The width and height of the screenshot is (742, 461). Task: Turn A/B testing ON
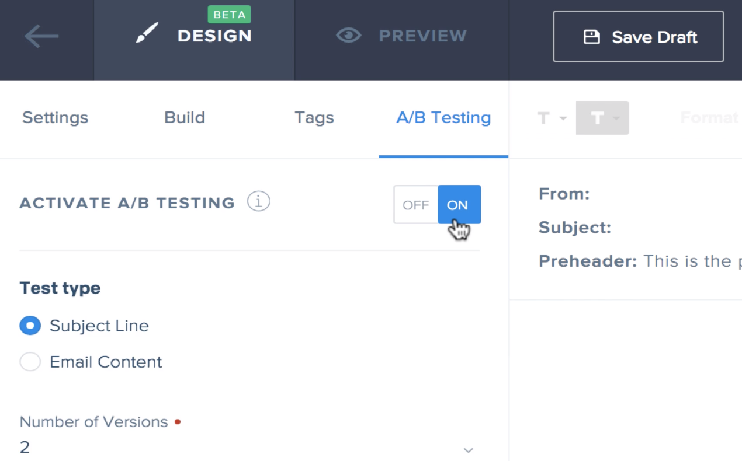[x=459, y=205]
